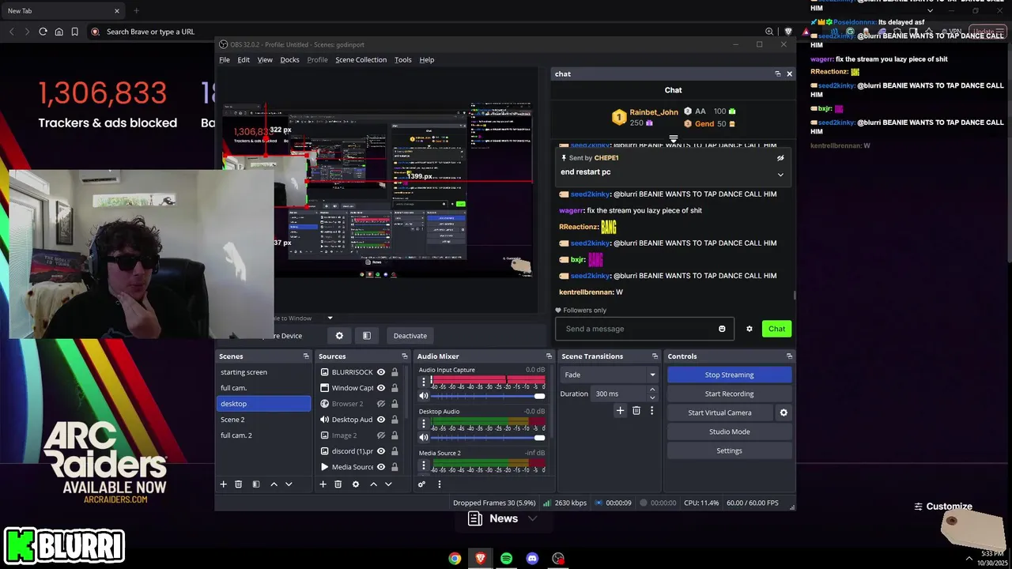Viewport: 1012px width, 569px height.
Task: Add a new scene with plus icon
Action: click(x=223, y=484)
